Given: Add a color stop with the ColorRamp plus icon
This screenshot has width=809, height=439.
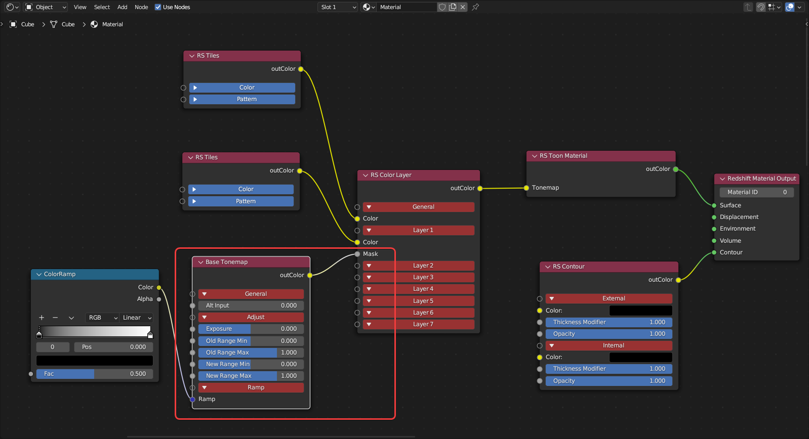Looking at the screenshot, I should click(42, 318).
